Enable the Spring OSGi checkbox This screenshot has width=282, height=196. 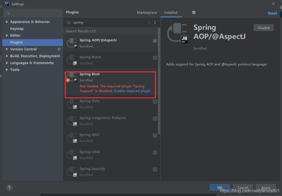[x=155, y=153]
